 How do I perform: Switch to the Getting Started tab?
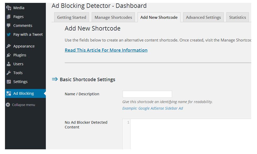72,17
